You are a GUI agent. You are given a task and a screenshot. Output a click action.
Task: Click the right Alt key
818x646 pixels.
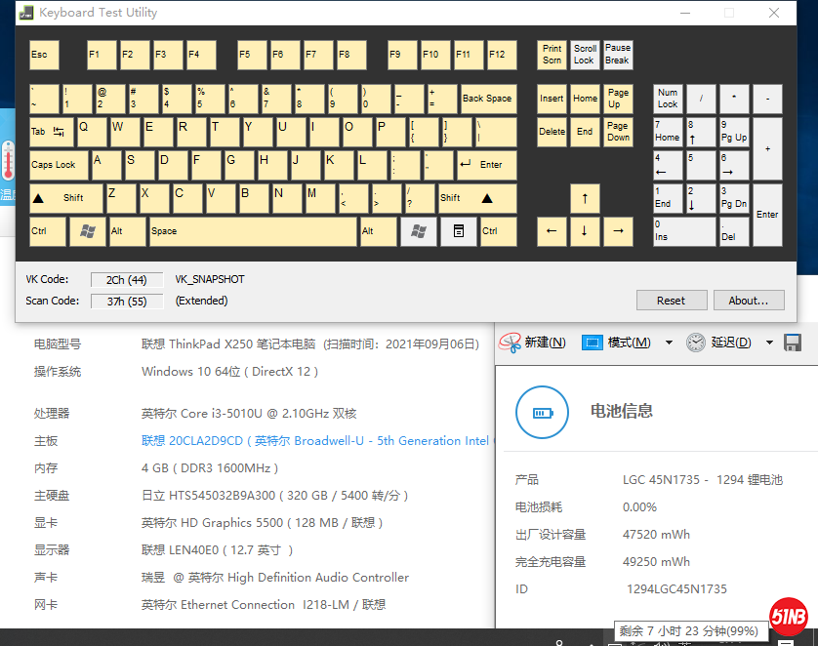pyautogui.click(x=378, y=231)
